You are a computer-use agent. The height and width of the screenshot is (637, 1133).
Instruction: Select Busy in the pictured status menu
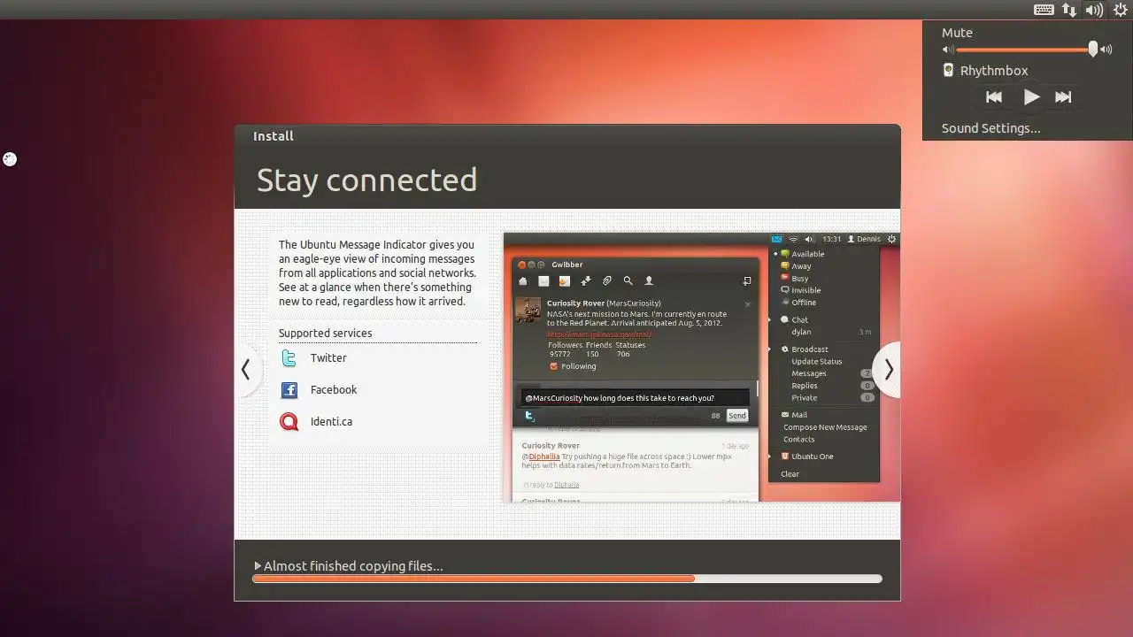point(799,279)
